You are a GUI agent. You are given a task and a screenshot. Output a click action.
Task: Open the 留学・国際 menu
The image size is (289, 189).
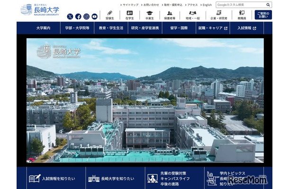pos(179,28)
